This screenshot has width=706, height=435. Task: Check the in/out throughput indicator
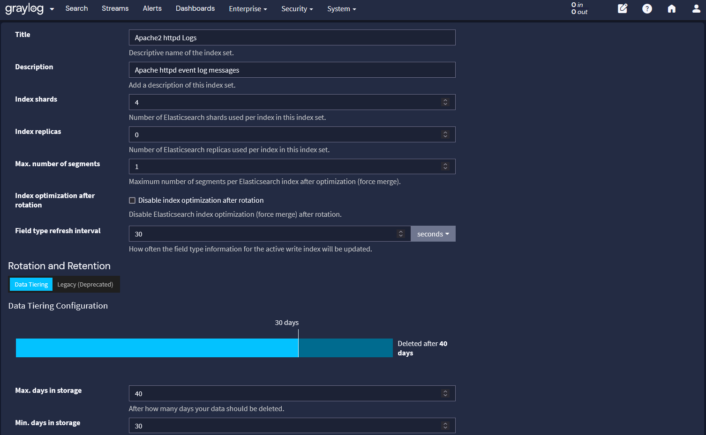tap(579, 8)
